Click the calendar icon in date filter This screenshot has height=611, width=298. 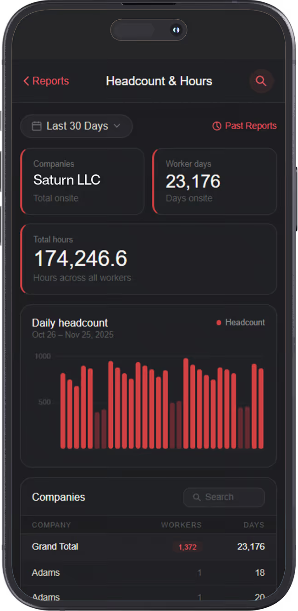click(x=37, y=126)
